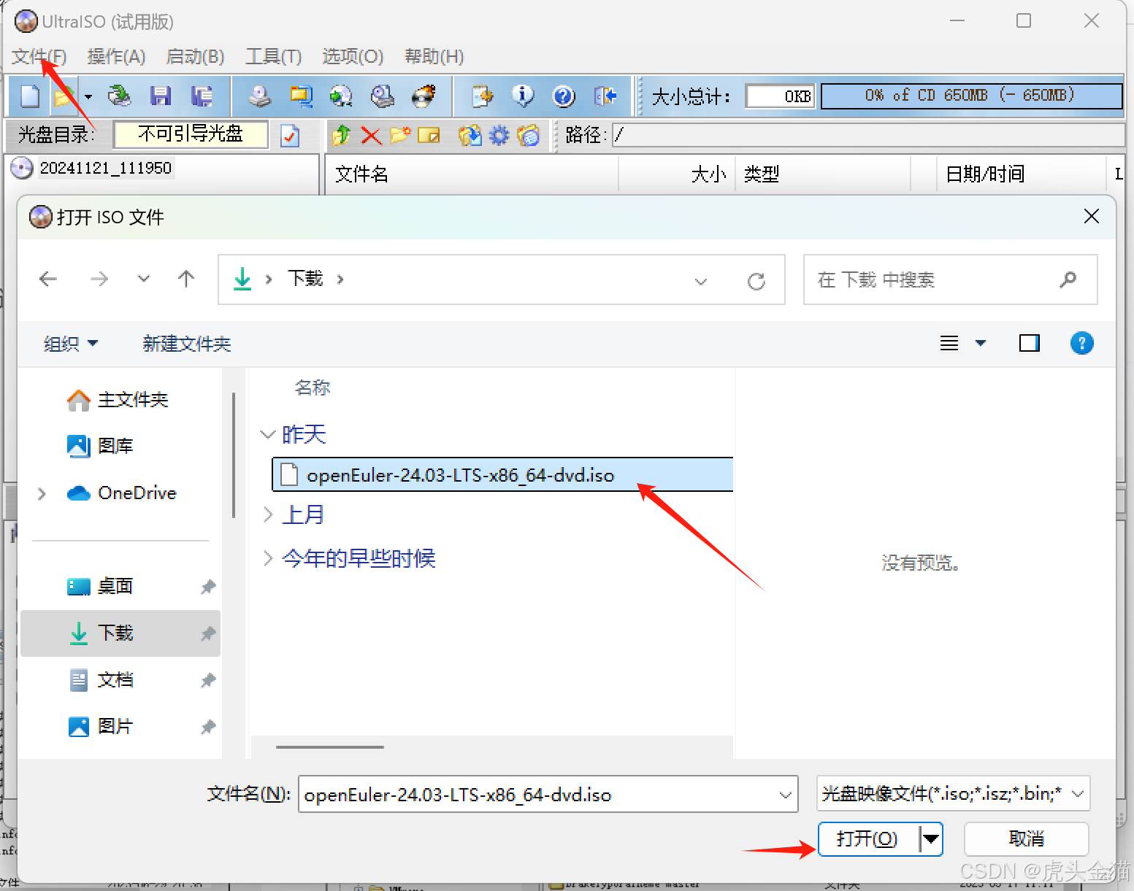Expand the 上月 file group
The image size is (1134, 891).
pyautogui.click(x=268, y=515)
